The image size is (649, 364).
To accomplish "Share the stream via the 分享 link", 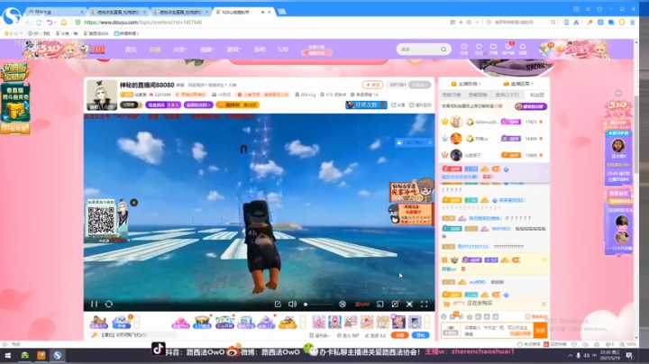I will (x=398, y=105).
